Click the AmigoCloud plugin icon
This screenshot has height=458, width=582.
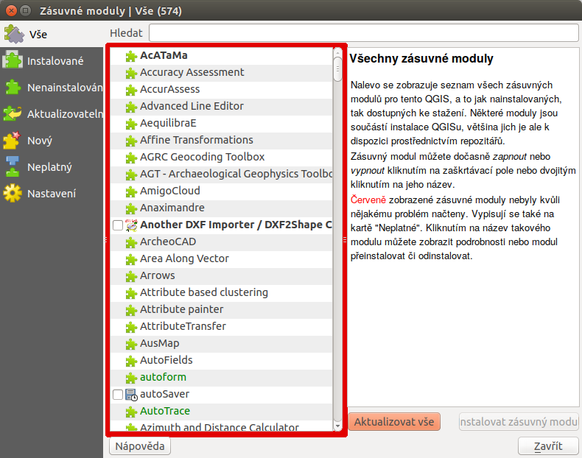point(131,191)
